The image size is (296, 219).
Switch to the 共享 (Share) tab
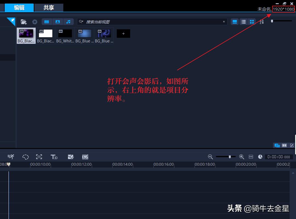coord(49,8)
